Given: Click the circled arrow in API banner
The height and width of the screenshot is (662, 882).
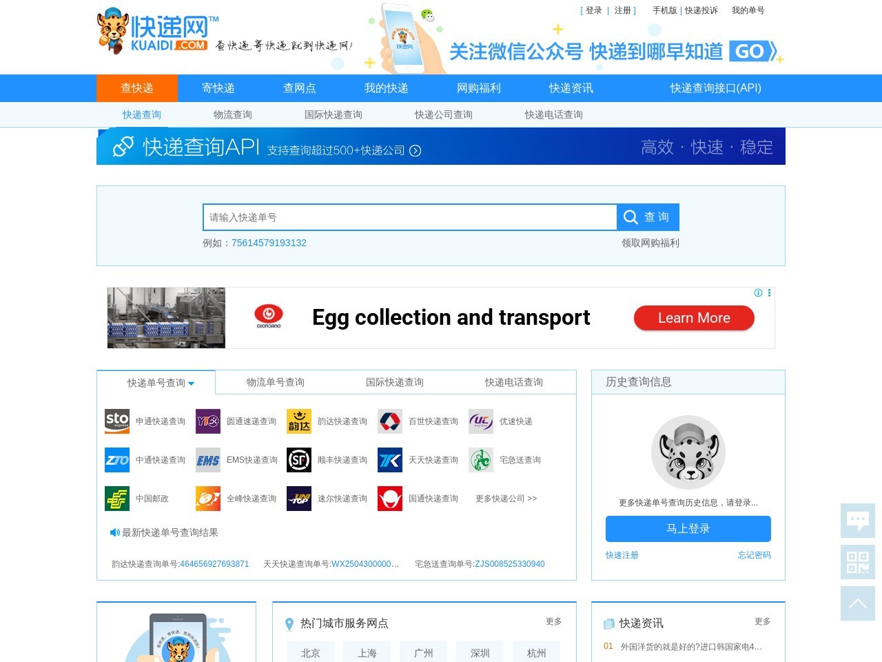Looking at the screenshot, I should pos(415,151).
